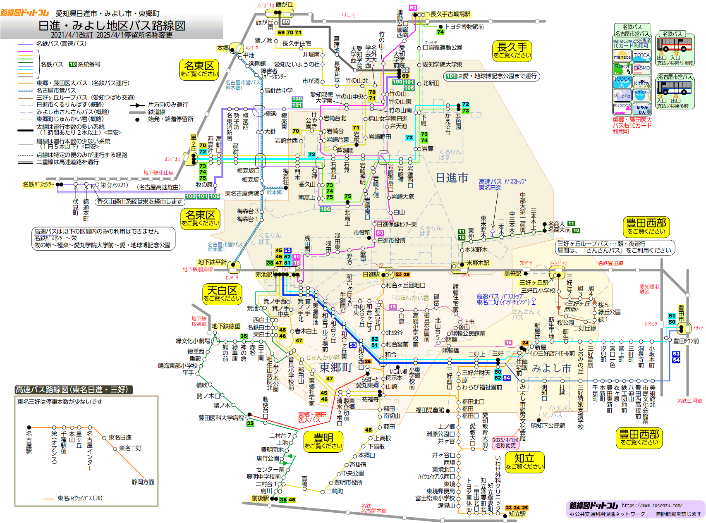Click the 名鉄バスセンター label
Image resolution: width=706 pixels, height=523 pixels.
point(38,184)
